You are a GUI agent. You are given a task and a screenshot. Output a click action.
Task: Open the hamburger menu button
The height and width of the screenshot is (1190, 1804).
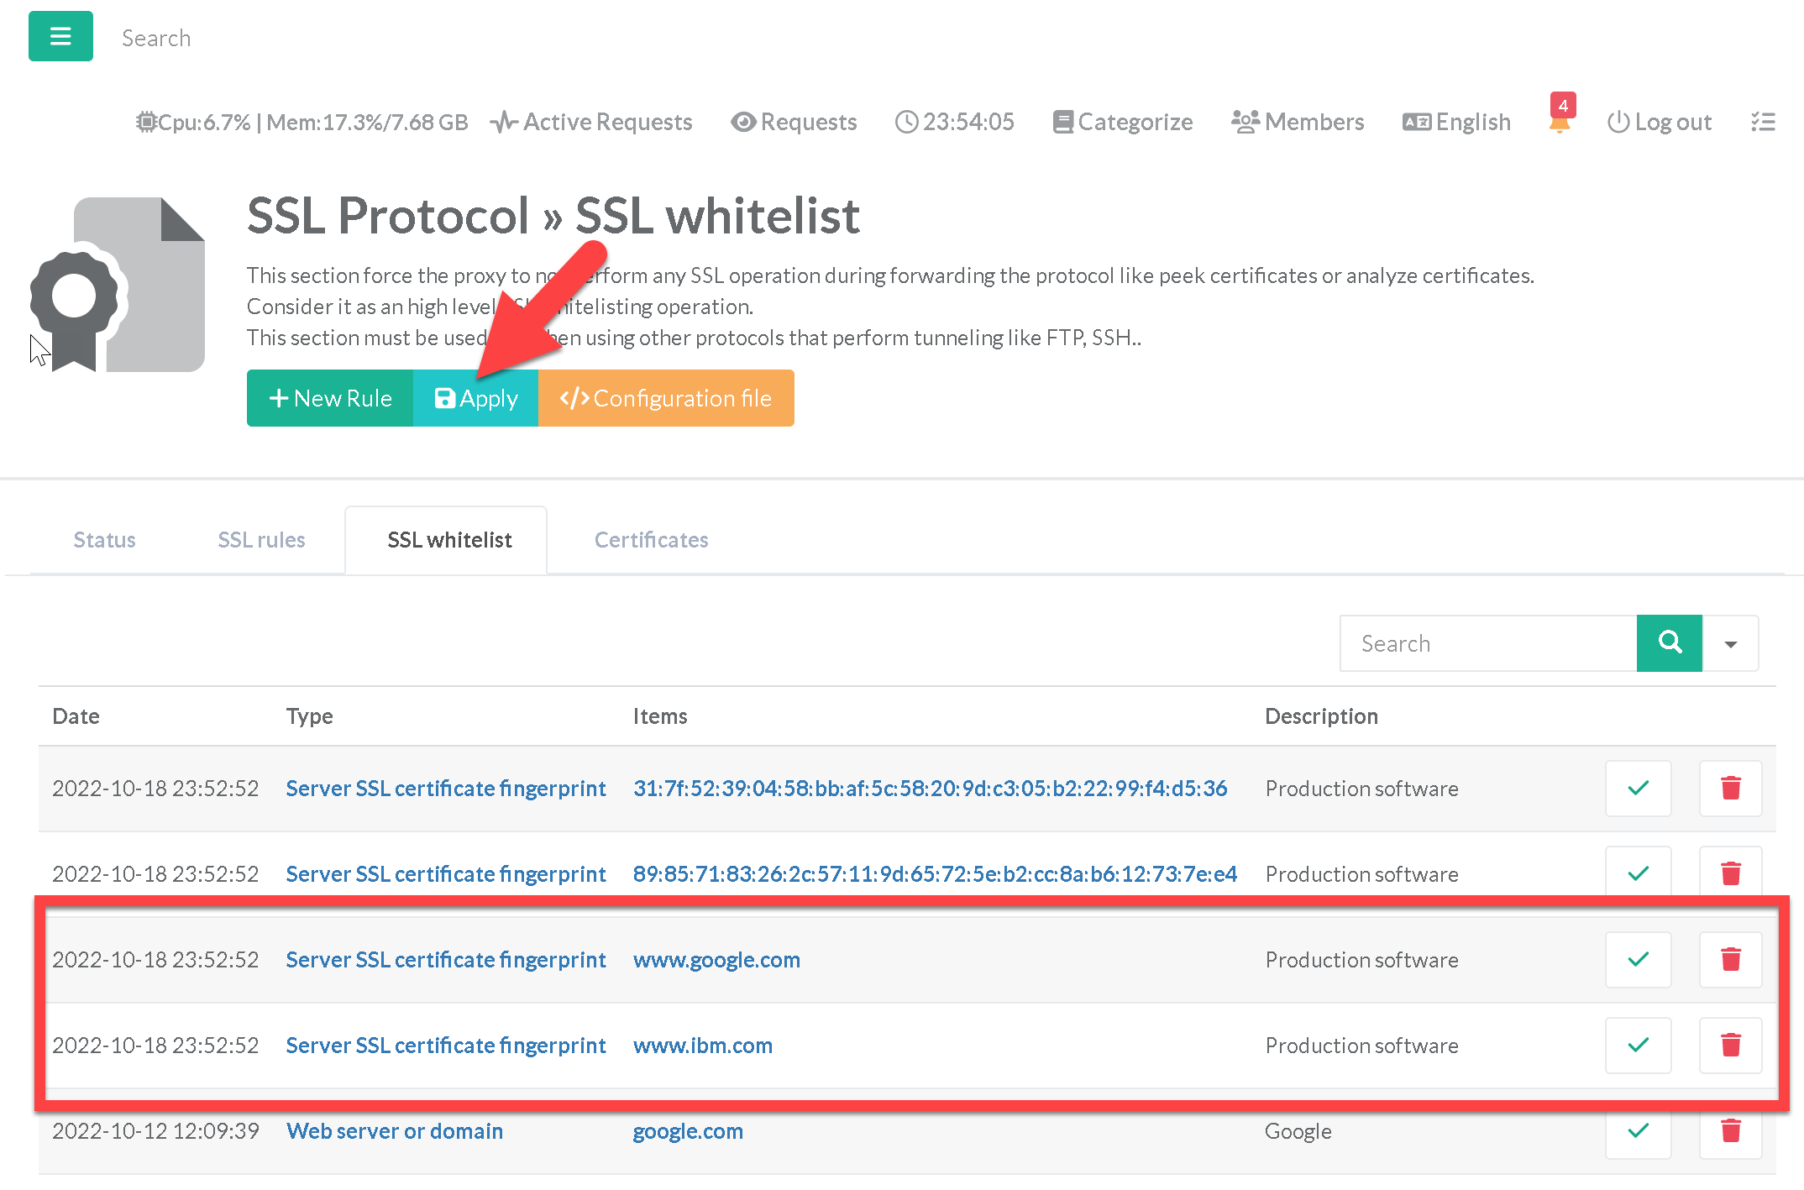[x=60, y=36]
